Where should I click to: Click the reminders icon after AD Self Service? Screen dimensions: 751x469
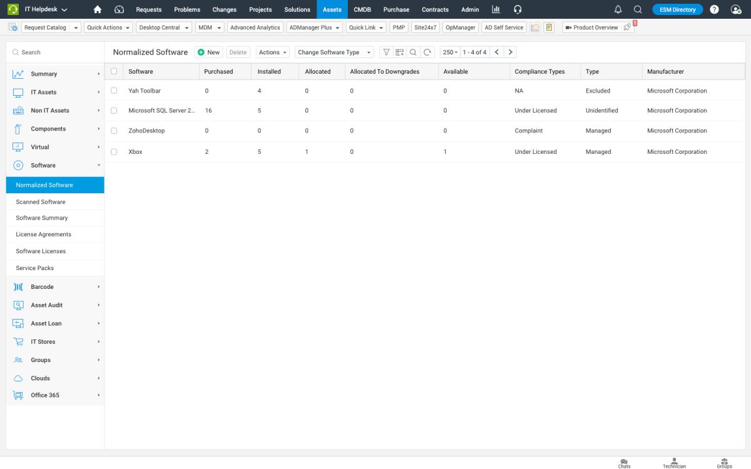(535, 28)
